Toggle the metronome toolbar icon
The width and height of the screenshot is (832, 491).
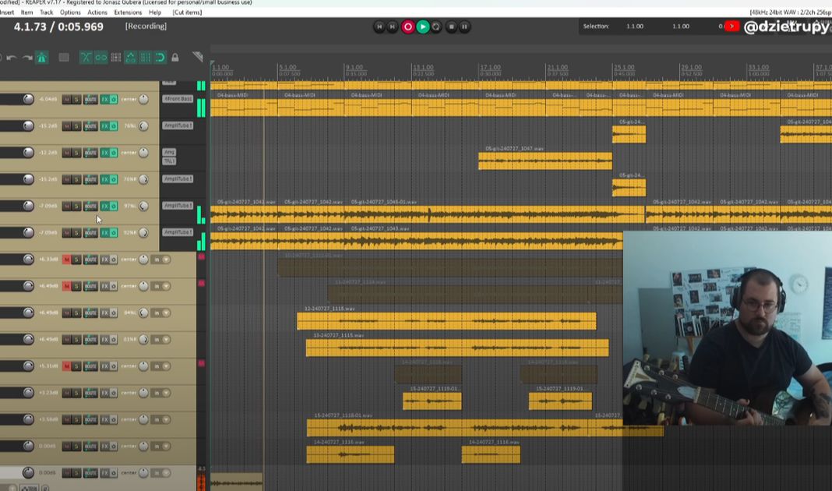point(41,58)
